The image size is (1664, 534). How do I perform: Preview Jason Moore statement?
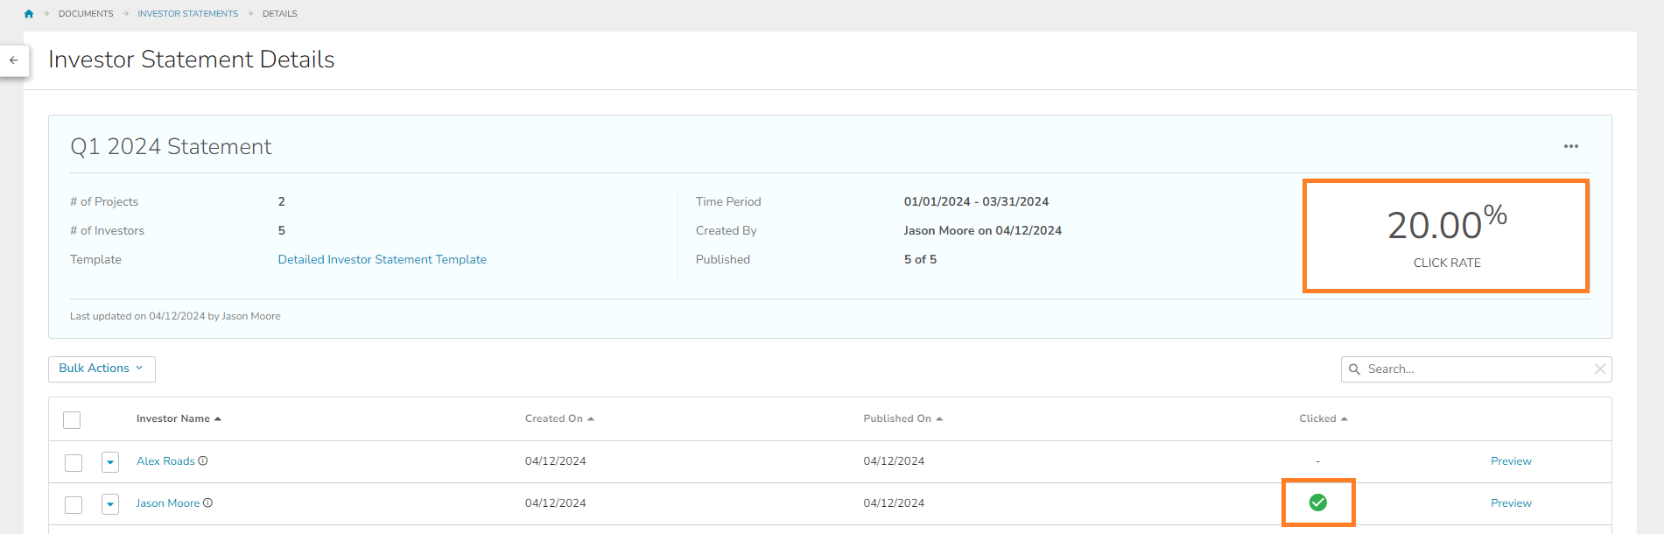pyautogui.click(x=1511, y=503)
